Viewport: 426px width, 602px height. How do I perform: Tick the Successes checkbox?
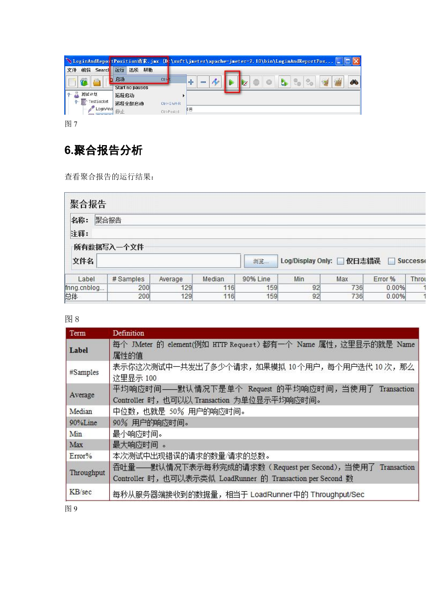click(392, 261)
